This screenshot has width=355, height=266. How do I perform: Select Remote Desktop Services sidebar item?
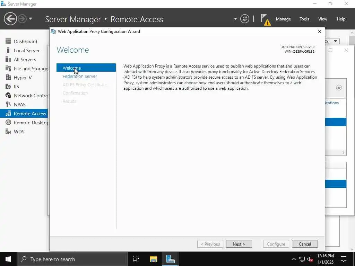click(24, 123)
